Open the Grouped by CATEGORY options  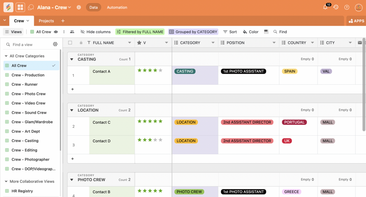tap(193, 32)
